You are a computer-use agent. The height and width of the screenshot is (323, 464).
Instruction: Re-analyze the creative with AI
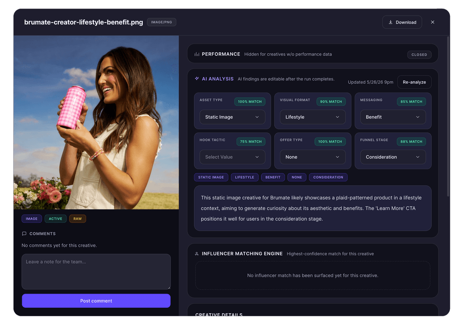(x=414, y=82)
